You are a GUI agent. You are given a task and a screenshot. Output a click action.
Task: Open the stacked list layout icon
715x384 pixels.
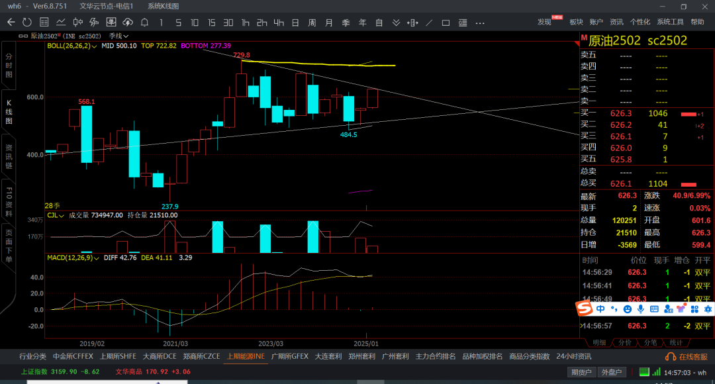pyautogui.click(x=463, y=23)
